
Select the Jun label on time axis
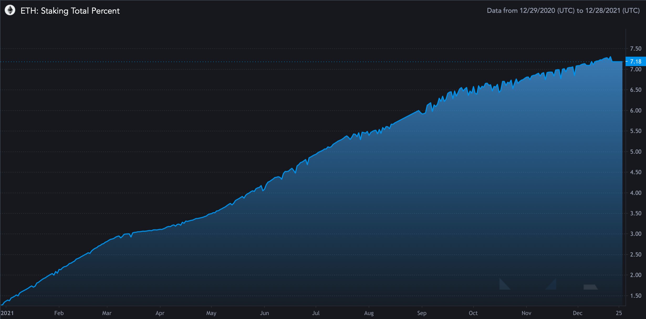point(264,313)
